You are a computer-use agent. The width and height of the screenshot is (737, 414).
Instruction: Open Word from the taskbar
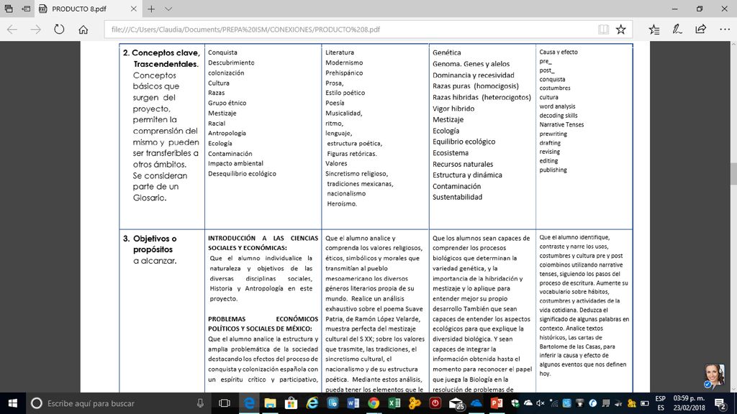pos(353,403)
